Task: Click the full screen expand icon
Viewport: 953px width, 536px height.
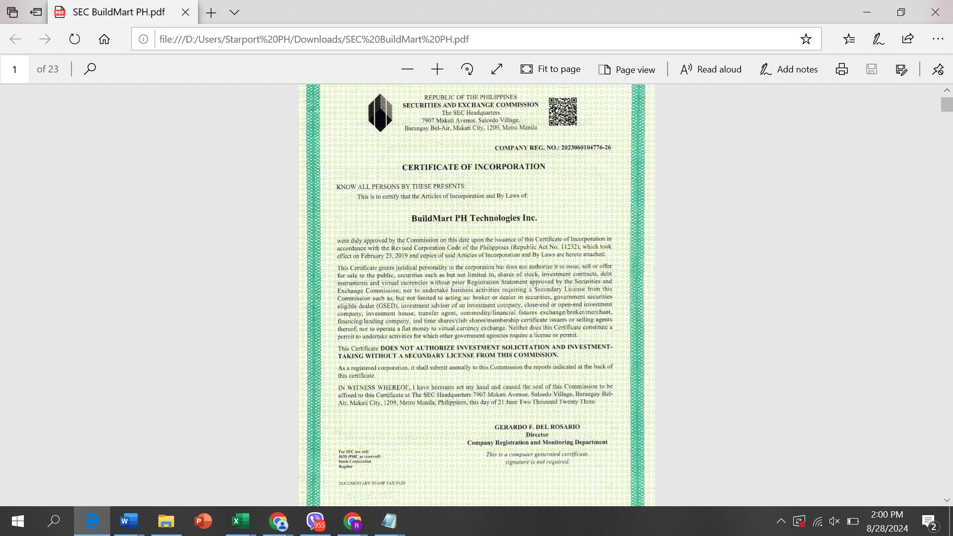Action: (x=496, y=69)
